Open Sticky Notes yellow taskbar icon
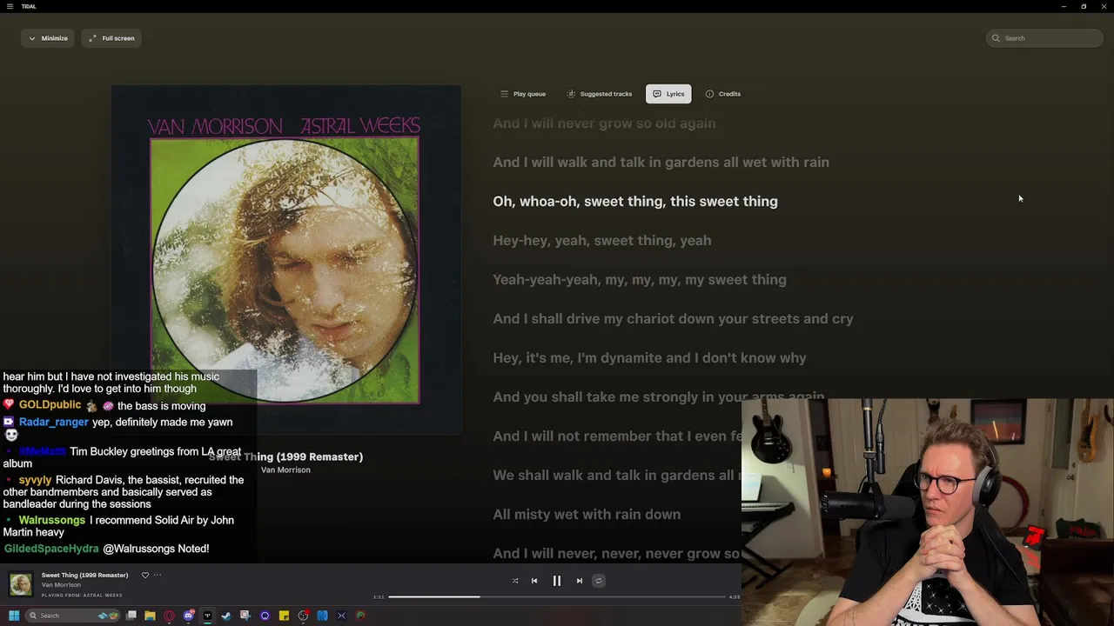The width and height of the screenshot is (1114, 626). point(284,616)
